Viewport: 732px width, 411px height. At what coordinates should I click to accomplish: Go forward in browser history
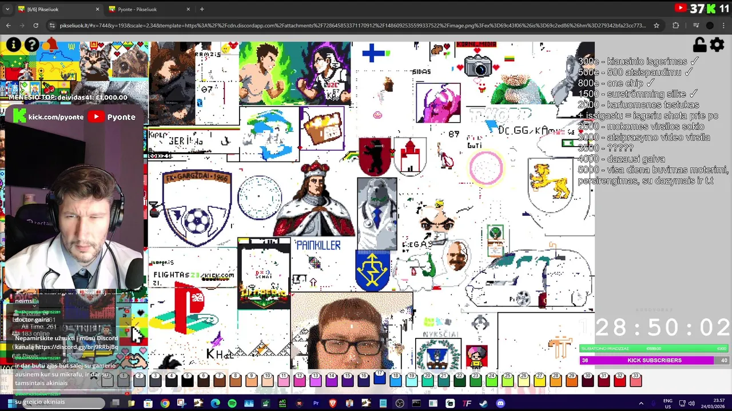point(22,25)
